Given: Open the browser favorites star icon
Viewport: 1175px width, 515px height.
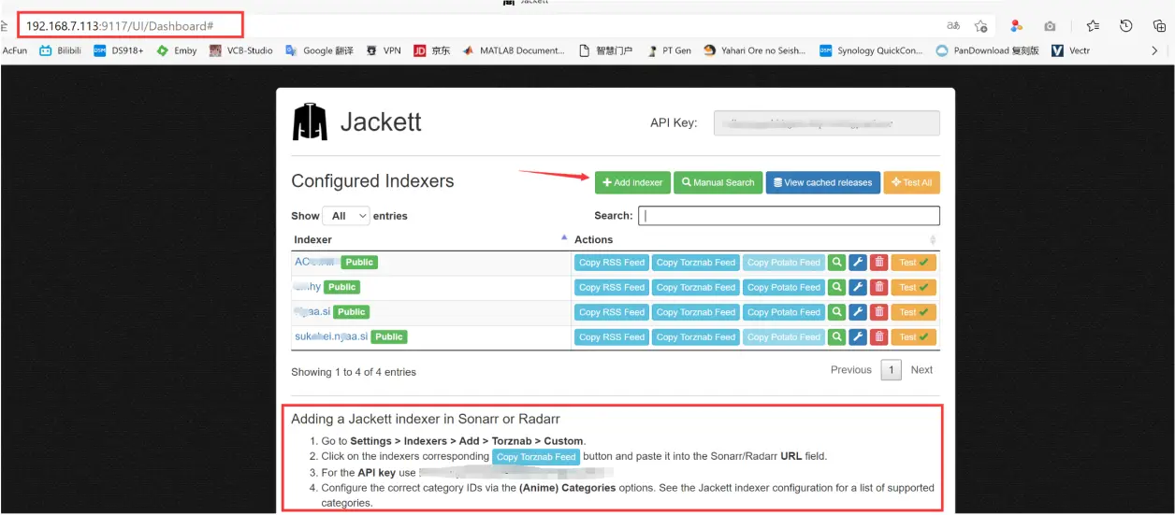Looking at the screenshot, I should pyautogui.click(x=1093, y=26).
